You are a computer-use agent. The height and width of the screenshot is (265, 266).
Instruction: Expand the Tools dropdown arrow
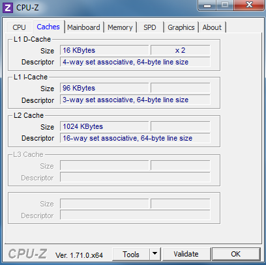coord(155,254)
